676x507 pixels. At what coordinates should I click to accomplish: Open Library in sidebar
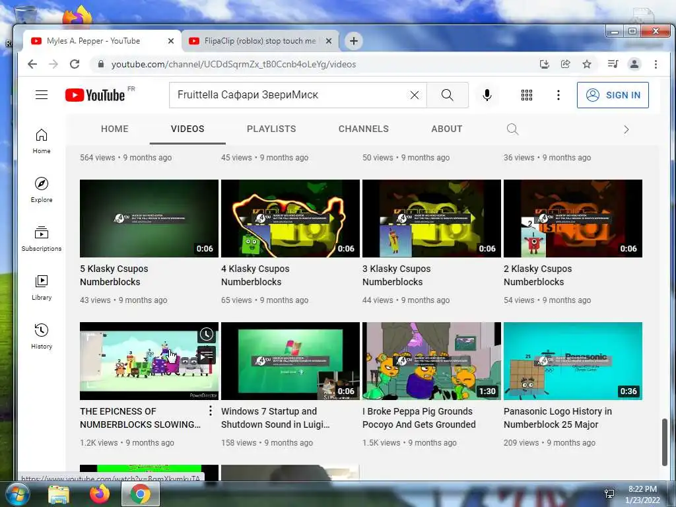click(x=42, y=288)
